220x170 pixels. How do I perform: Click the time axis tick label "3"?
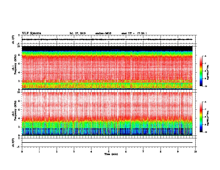pyautogui.click(x=74, y=152)
